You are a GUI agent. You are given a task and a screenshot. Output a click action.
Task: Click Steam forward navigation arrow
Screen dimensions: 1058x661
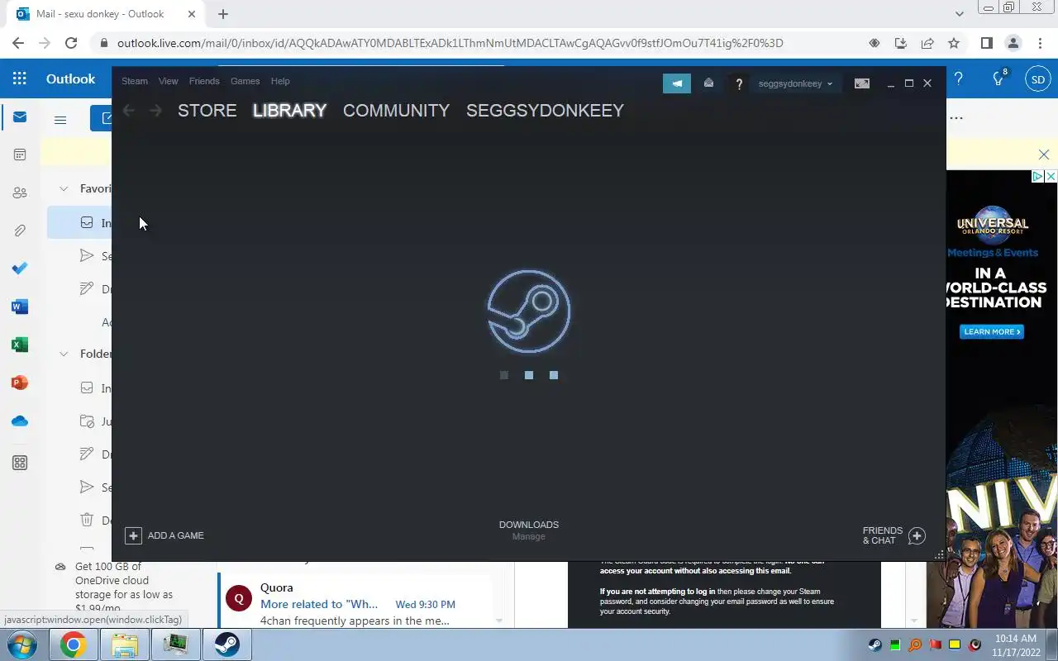point(155,111)
